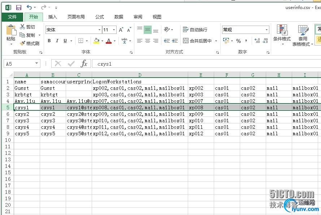Expand underline style dropdown arrow
Screen dimensions: 321x215
pos(71,41)
